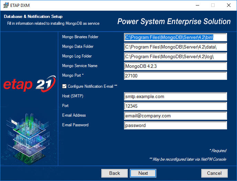Click the Mongo Service Name field
Screen dimensions: 237x181
click(x=175, y=66)
